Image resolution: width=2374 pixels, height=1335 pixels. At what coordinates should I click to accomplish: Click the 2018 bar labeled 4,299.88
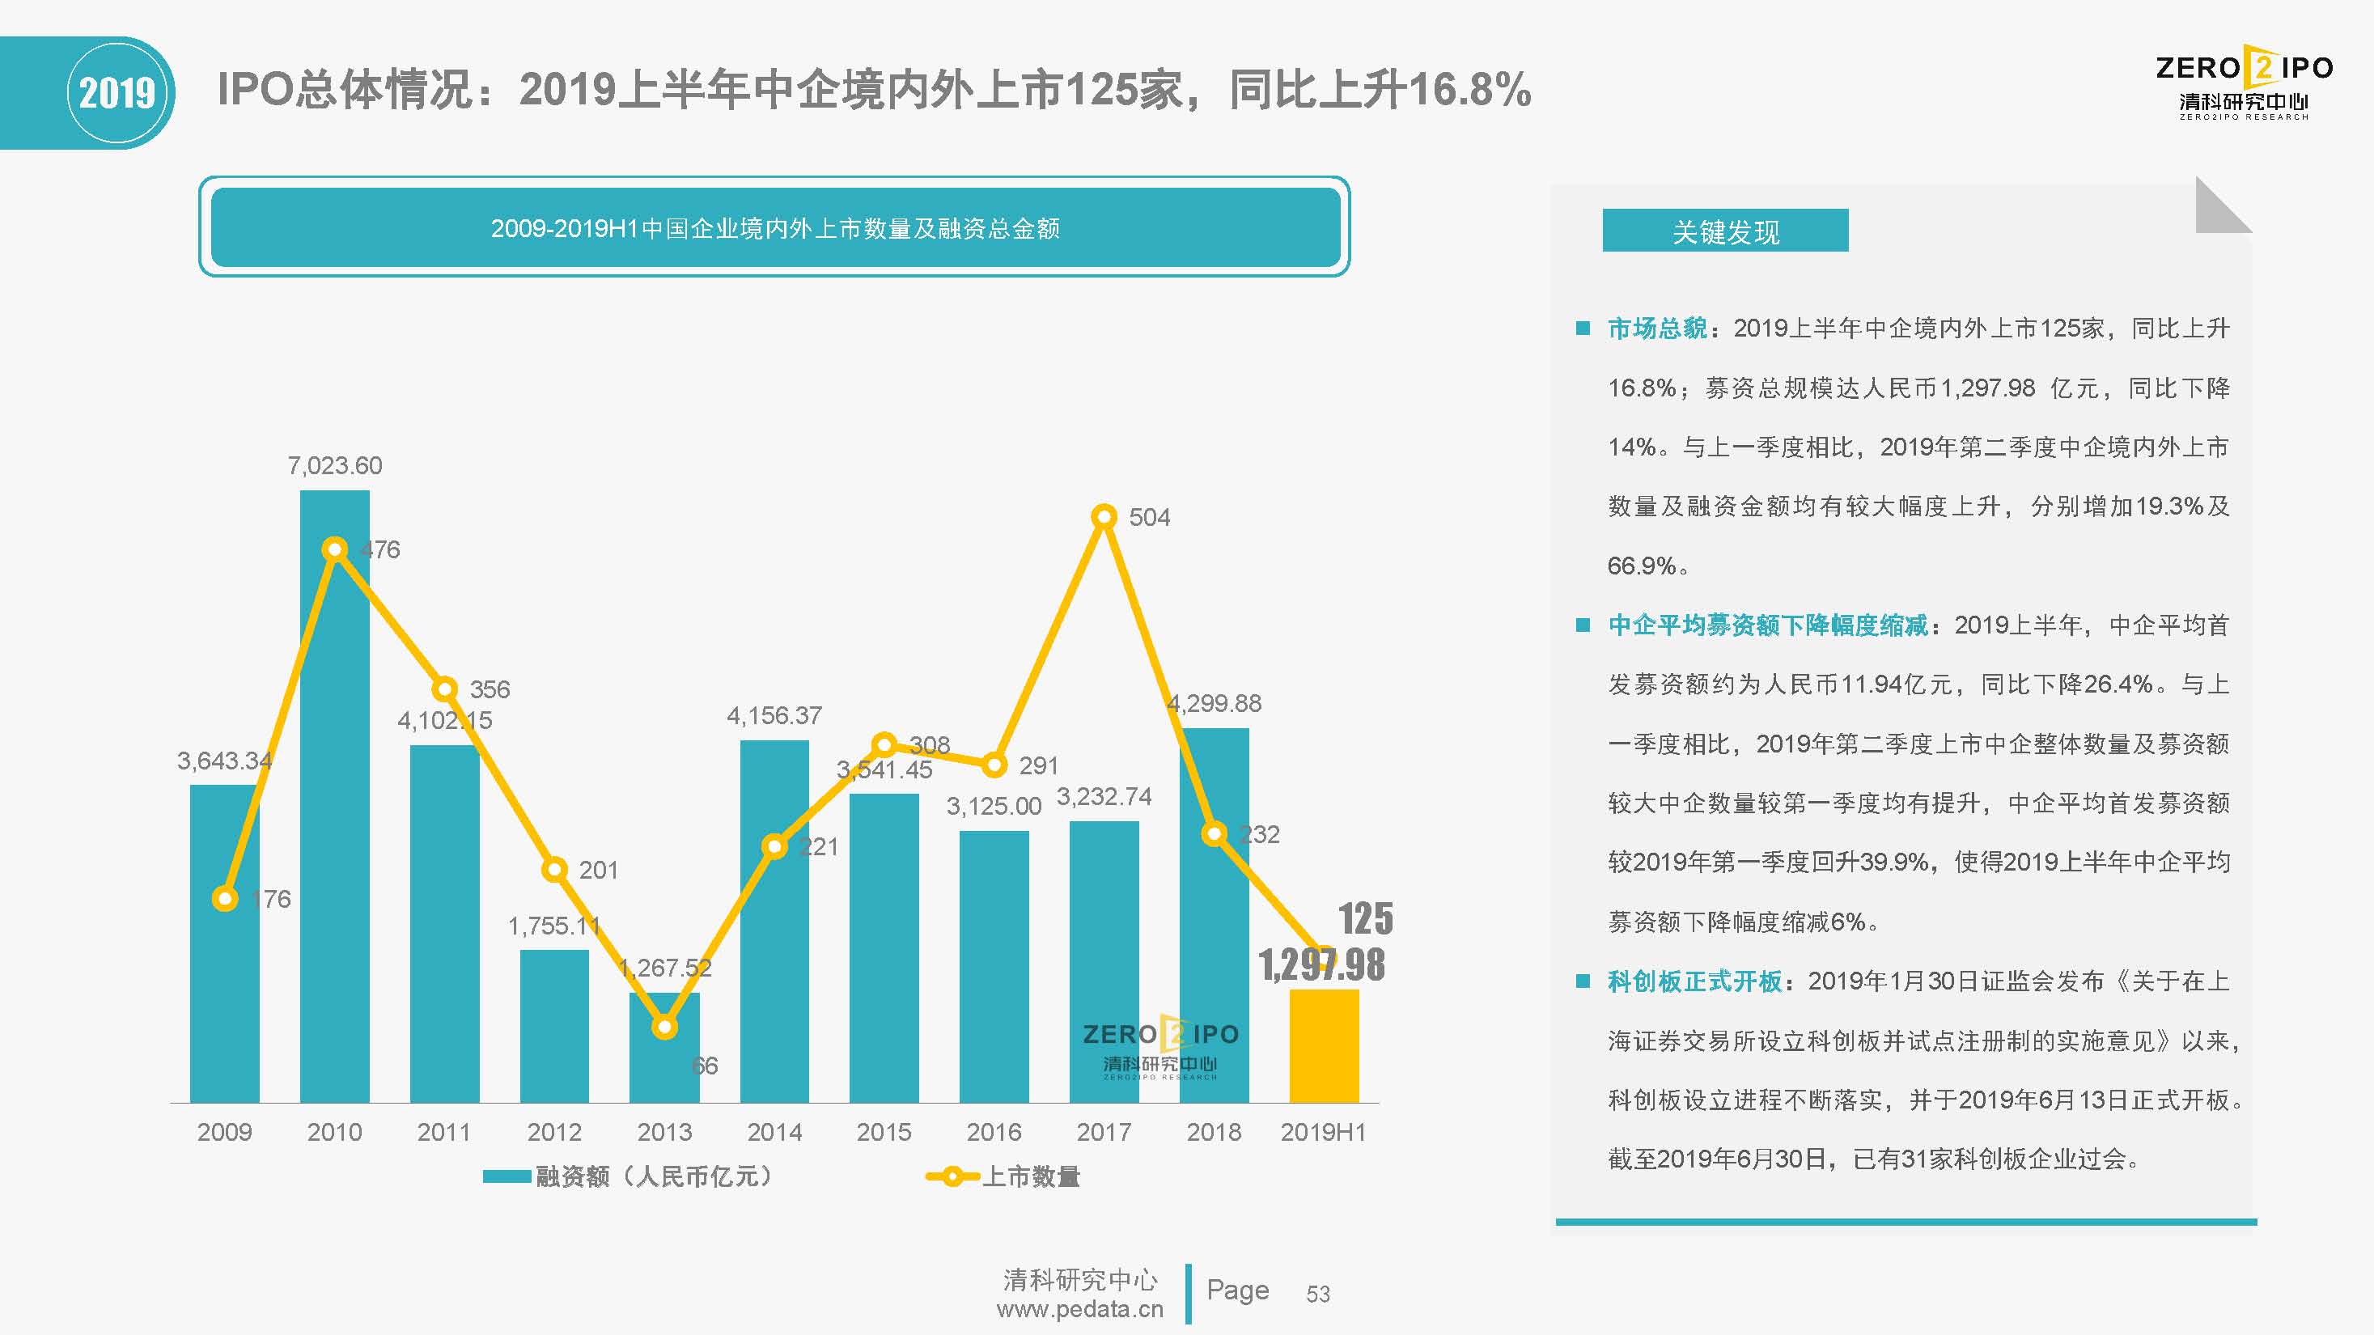[x=1214, y=915]
